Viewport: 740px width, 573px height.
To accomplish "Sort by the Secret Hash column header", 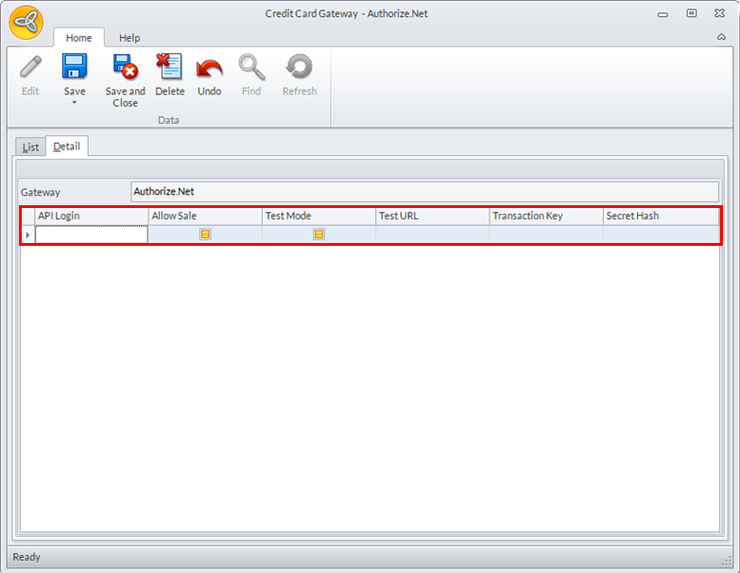I will click(x=661, y=217).
